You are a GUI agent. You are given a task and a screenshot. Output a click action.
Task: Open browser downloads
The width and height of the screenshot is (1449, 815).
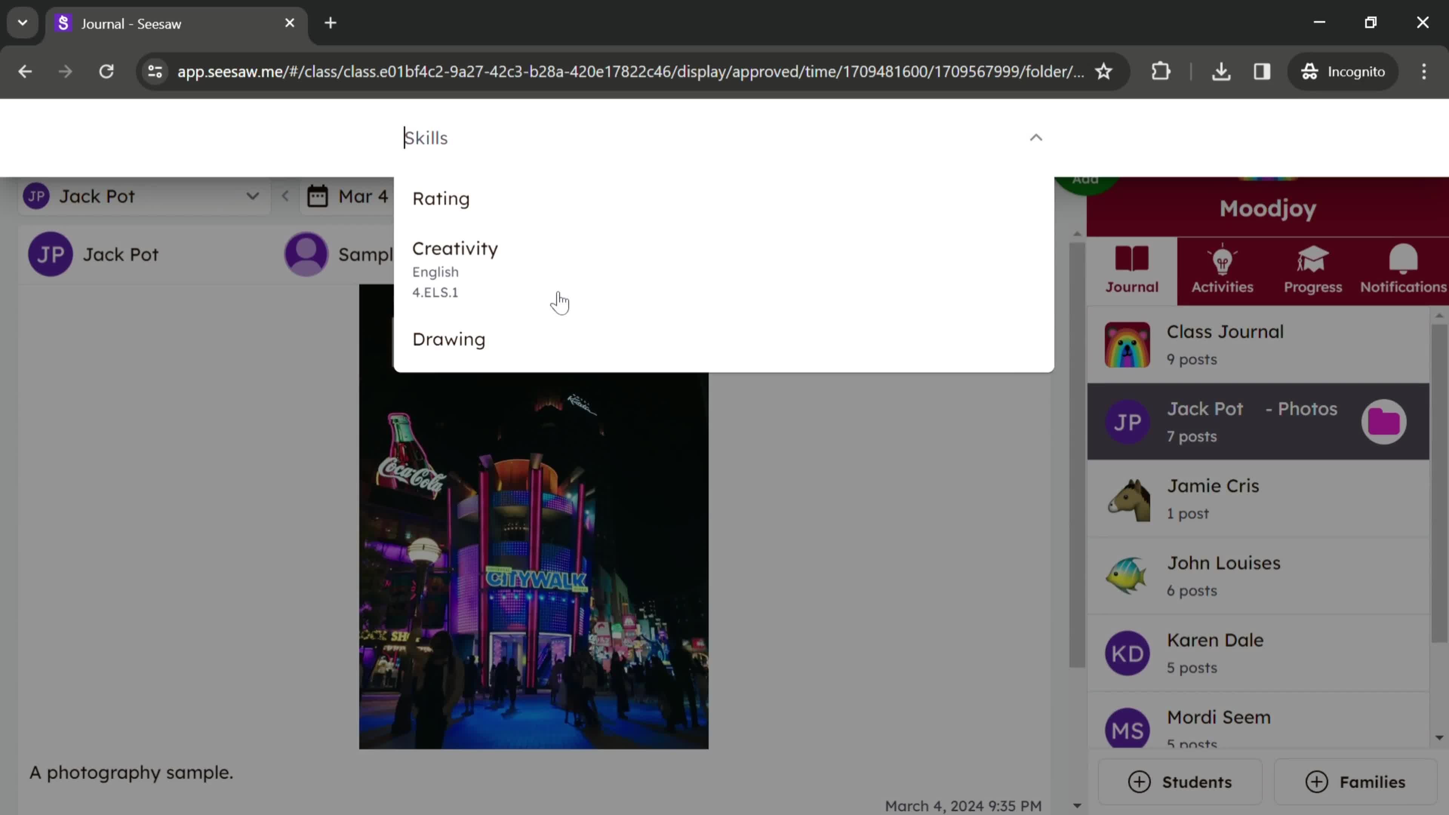coord(1221,71)
